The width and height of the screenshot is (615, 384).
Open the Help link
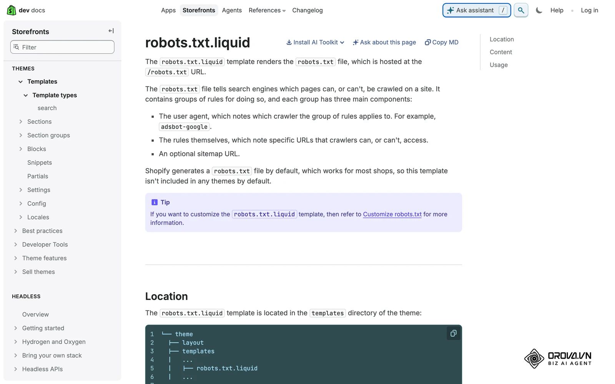click(557, 10)
